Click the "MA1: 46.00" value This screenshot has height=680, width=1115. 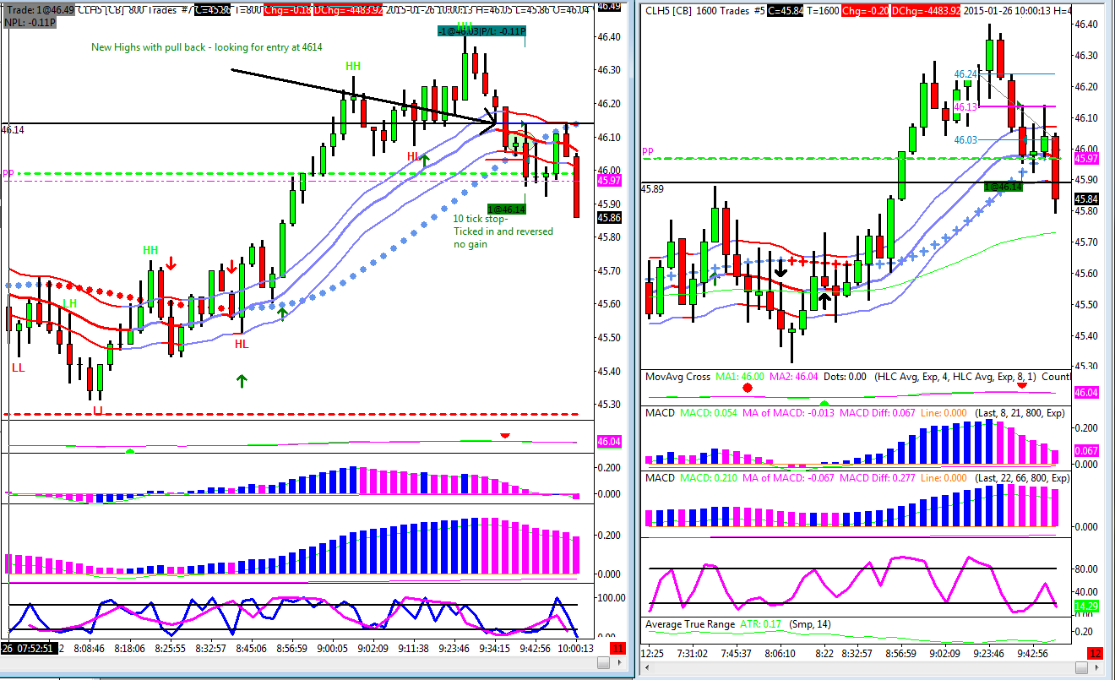[x=741, y=375]
